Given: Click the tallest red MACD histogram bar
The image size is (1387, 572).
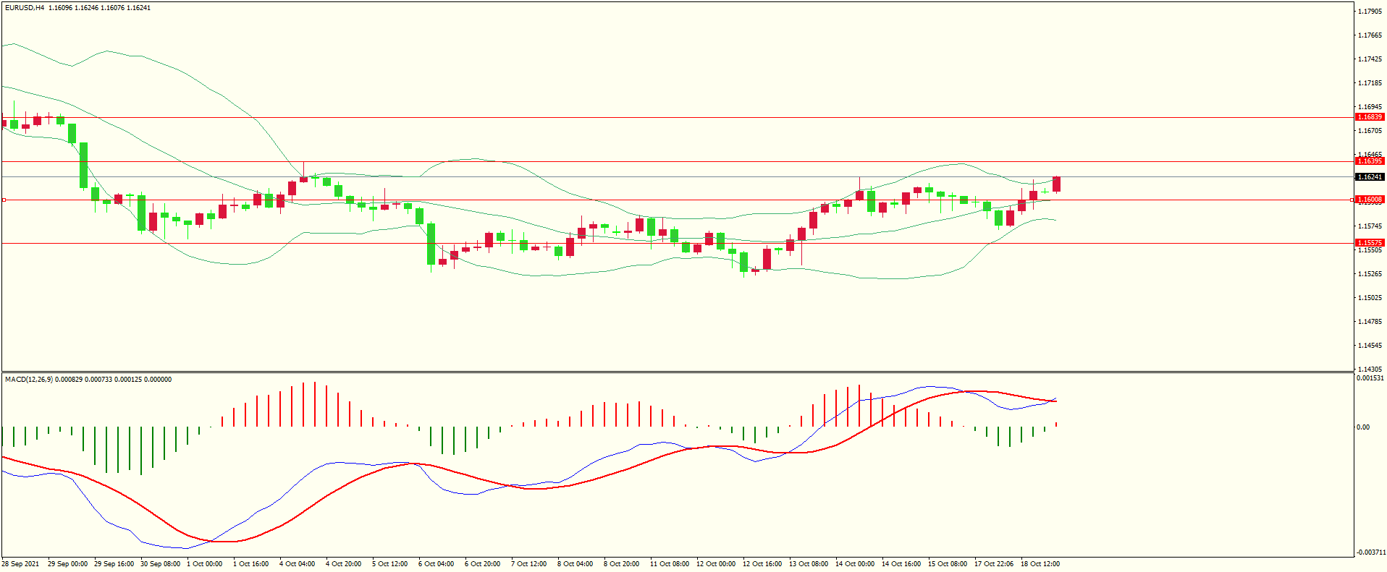Looking at the screenshot, I should tap(315, 404).
